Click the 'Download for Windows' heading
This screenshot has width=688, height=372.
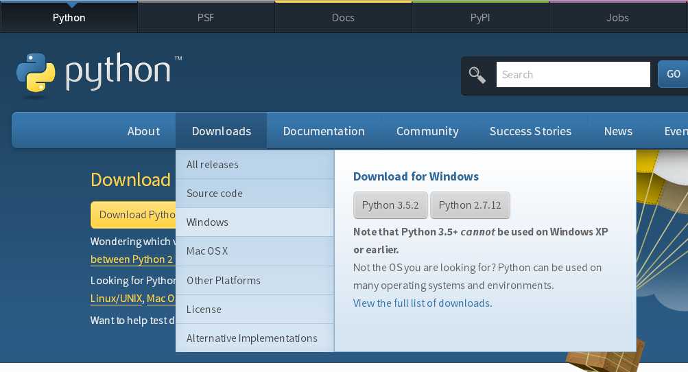(x=416, y=176)
